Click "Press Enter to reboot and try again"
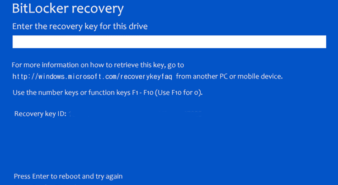The width and height of the screenshot is (338, 185). 68,176
